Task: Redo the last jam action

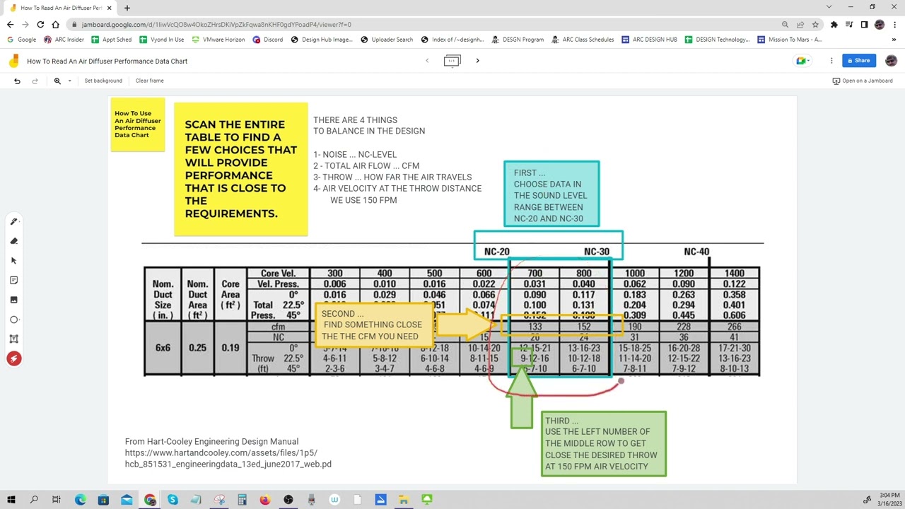Action: (35, 81)
